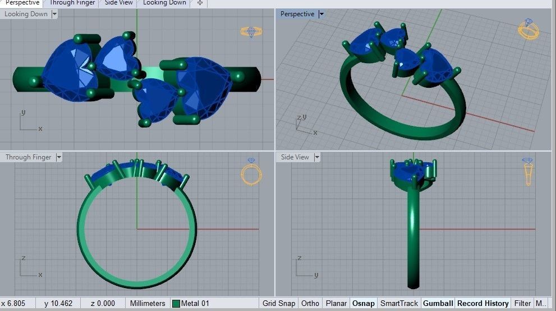Click the Millimeters units field
This screenshot has width=556, height=311.
[x=148, y=303]
